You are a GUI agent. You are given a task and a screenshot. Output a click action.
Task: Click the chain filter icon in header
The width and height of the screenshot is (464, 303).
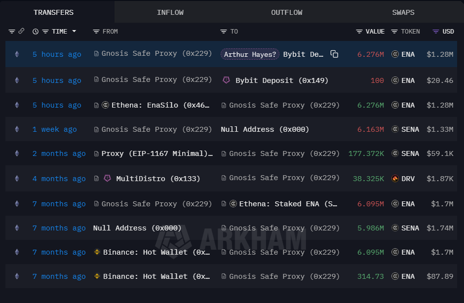[12, 32]
